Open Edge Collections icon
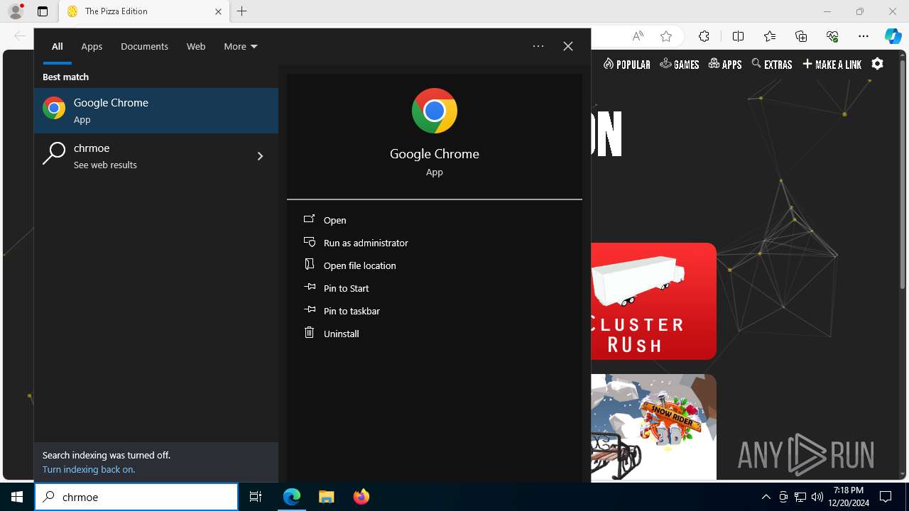 pyautogui.click(x=801, y=36)
